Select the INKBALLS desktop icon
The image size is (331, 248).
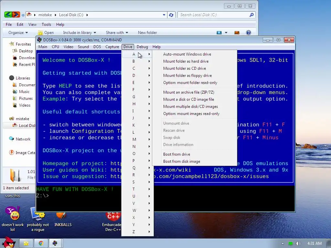[x=63, y=219]
